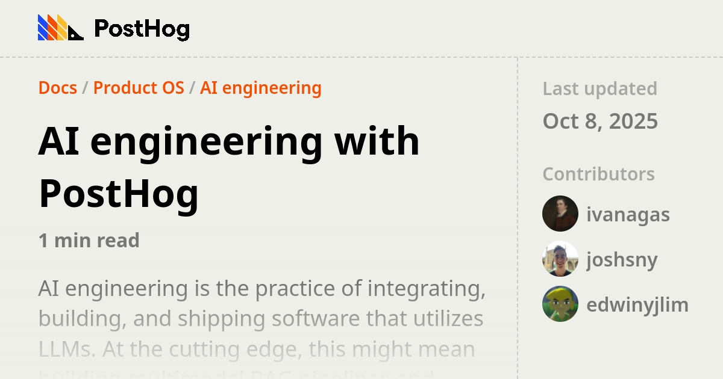
Task: Click the Last updated heading
Action: coord(599,88)
